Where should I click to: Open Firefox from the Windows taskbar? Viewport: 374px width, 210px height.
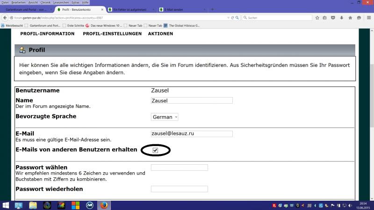tap(104, 205)
